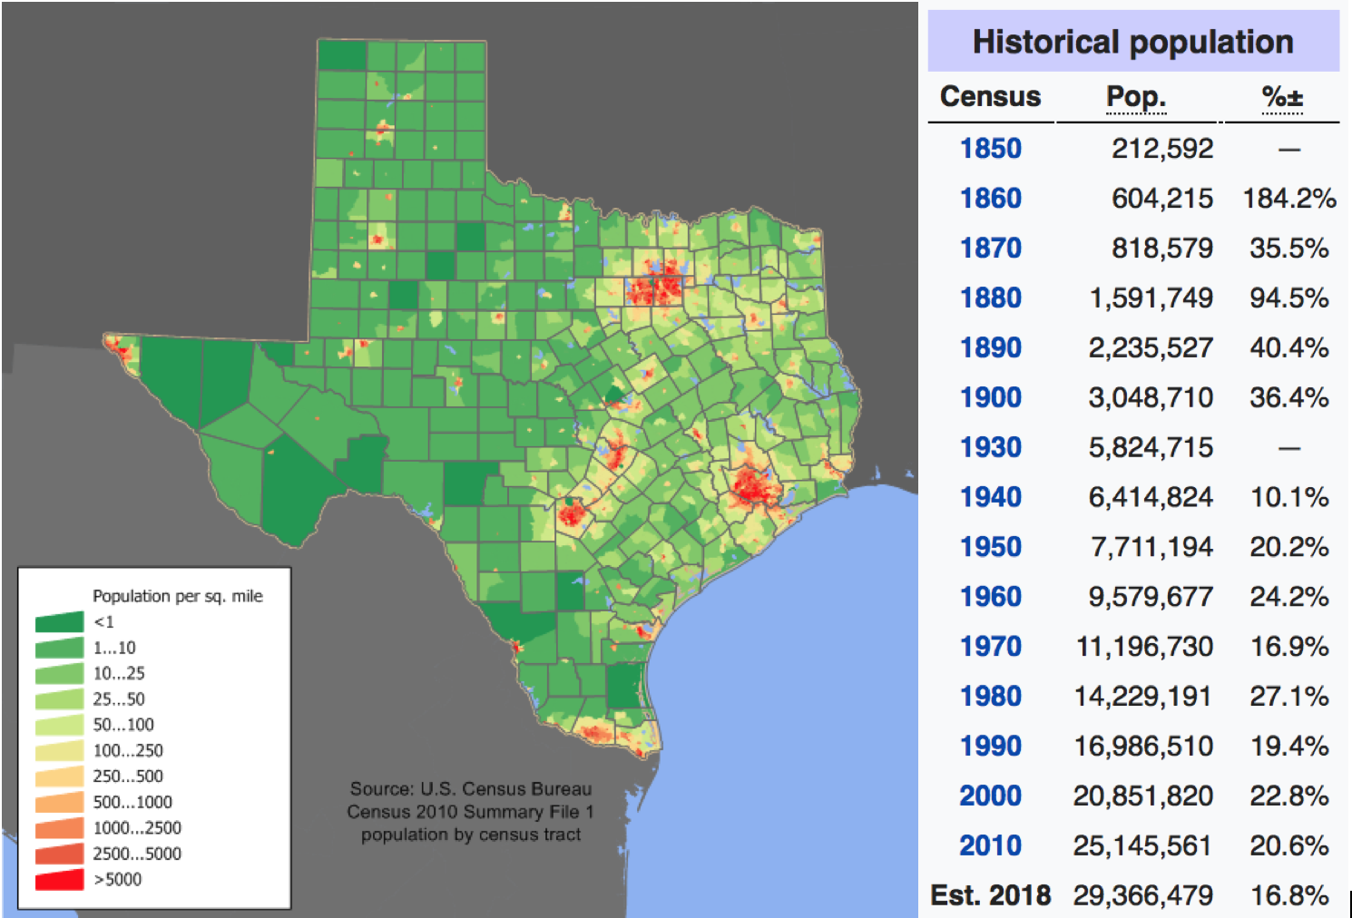Screen dimensions: 1352x918
Task: Select the population value 16,986,510
Action: click(x=1143, y=747)
